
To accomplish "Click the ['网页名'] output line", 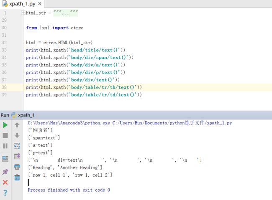I will (x=40, y=130).
